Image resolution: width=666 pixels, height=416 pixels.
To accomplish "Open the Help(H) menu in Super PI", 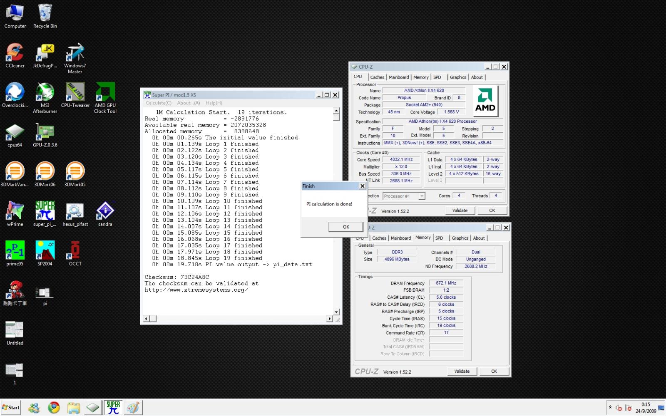I will point(214,103).
